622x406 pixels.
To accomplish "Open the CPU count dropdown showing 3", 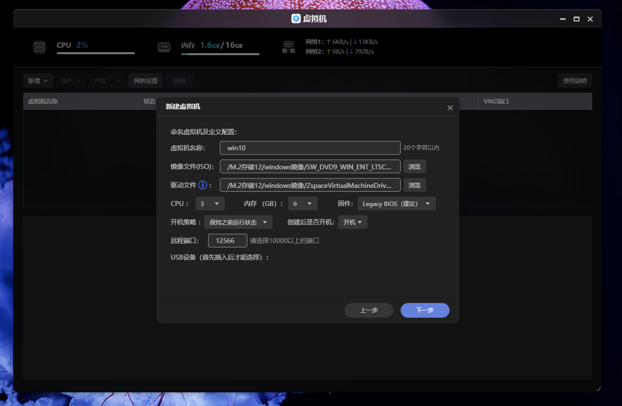I will point(210,203).
